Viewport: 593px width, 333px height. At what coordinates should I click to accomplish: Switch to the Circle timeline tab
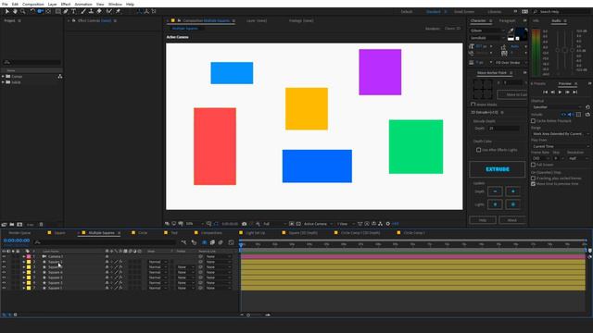(x=143, y=233)
